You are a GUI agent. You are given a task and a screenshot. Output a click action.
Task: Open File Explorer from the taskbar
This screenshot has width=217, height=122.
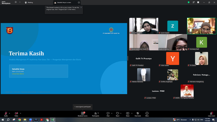(x=25, y=120)
